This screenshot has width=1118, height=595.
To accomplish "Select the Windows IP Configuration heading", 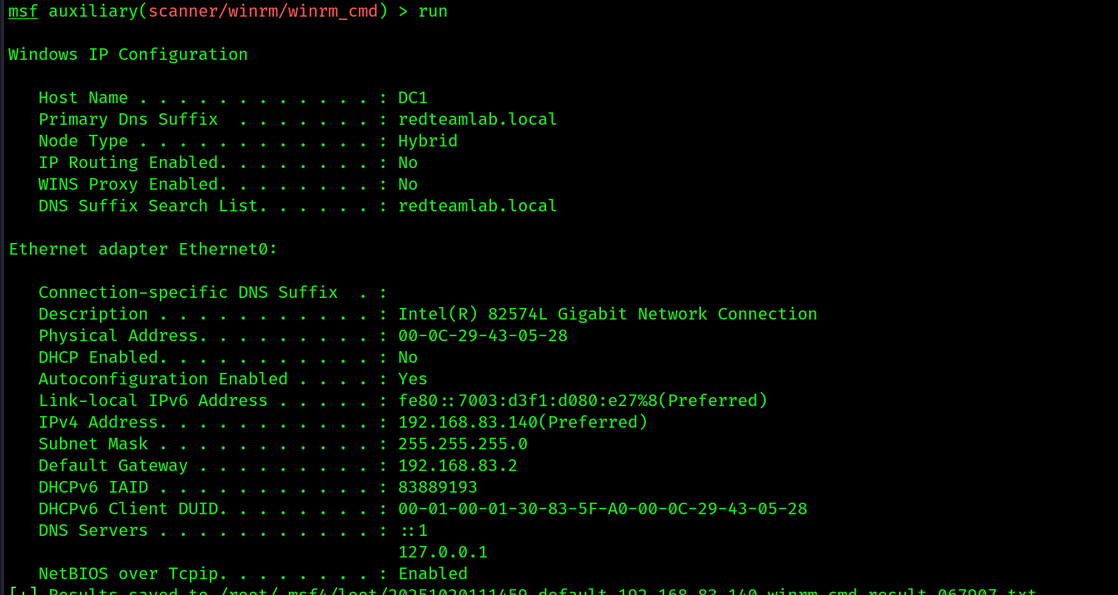I will pyautogui.click(x=128, y=55).
